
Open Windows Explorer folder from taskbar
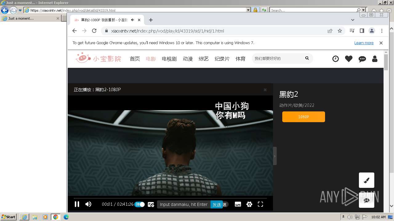(x=35, y=217)
